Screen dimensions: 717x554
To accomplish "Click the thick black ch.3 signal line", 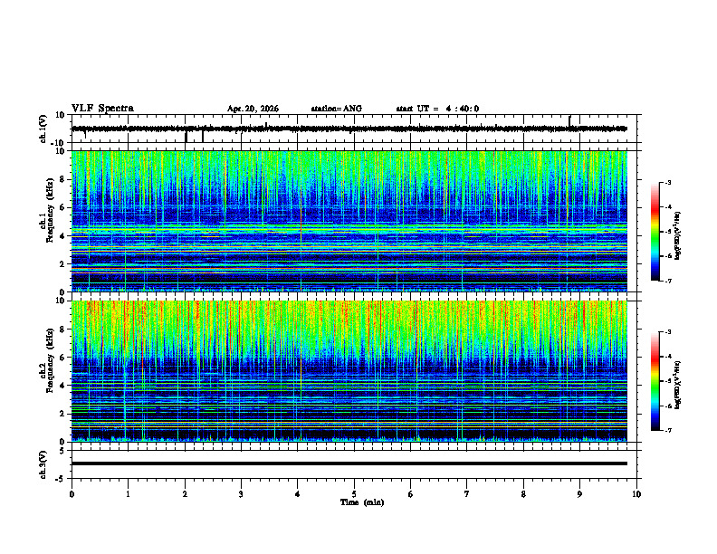I will pos(349,463).
